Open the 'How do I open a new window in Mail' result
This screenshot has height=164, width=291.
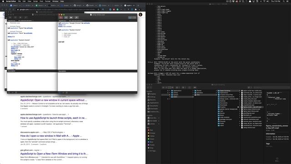click(51, 136)
